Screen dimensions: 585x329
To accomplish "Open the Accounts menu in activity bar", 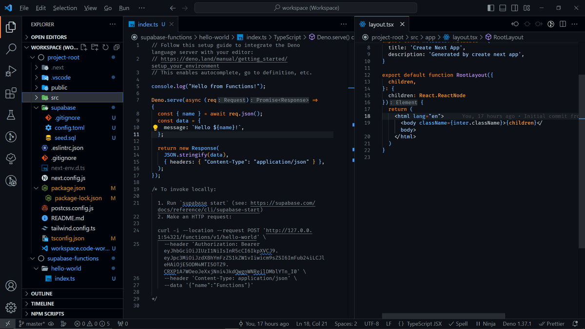I will tap(11, 286).
